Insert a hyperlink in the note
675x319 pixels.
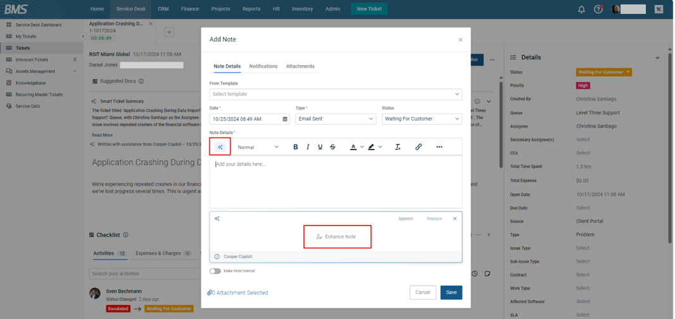coord(419,147)
